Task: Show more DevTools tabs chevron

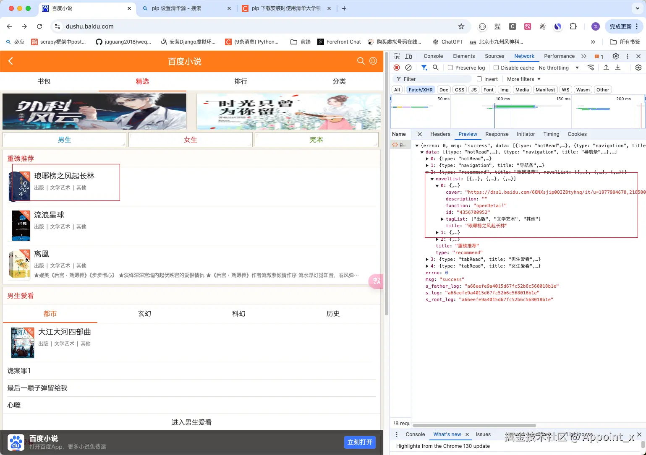Action: pos(584,56)
